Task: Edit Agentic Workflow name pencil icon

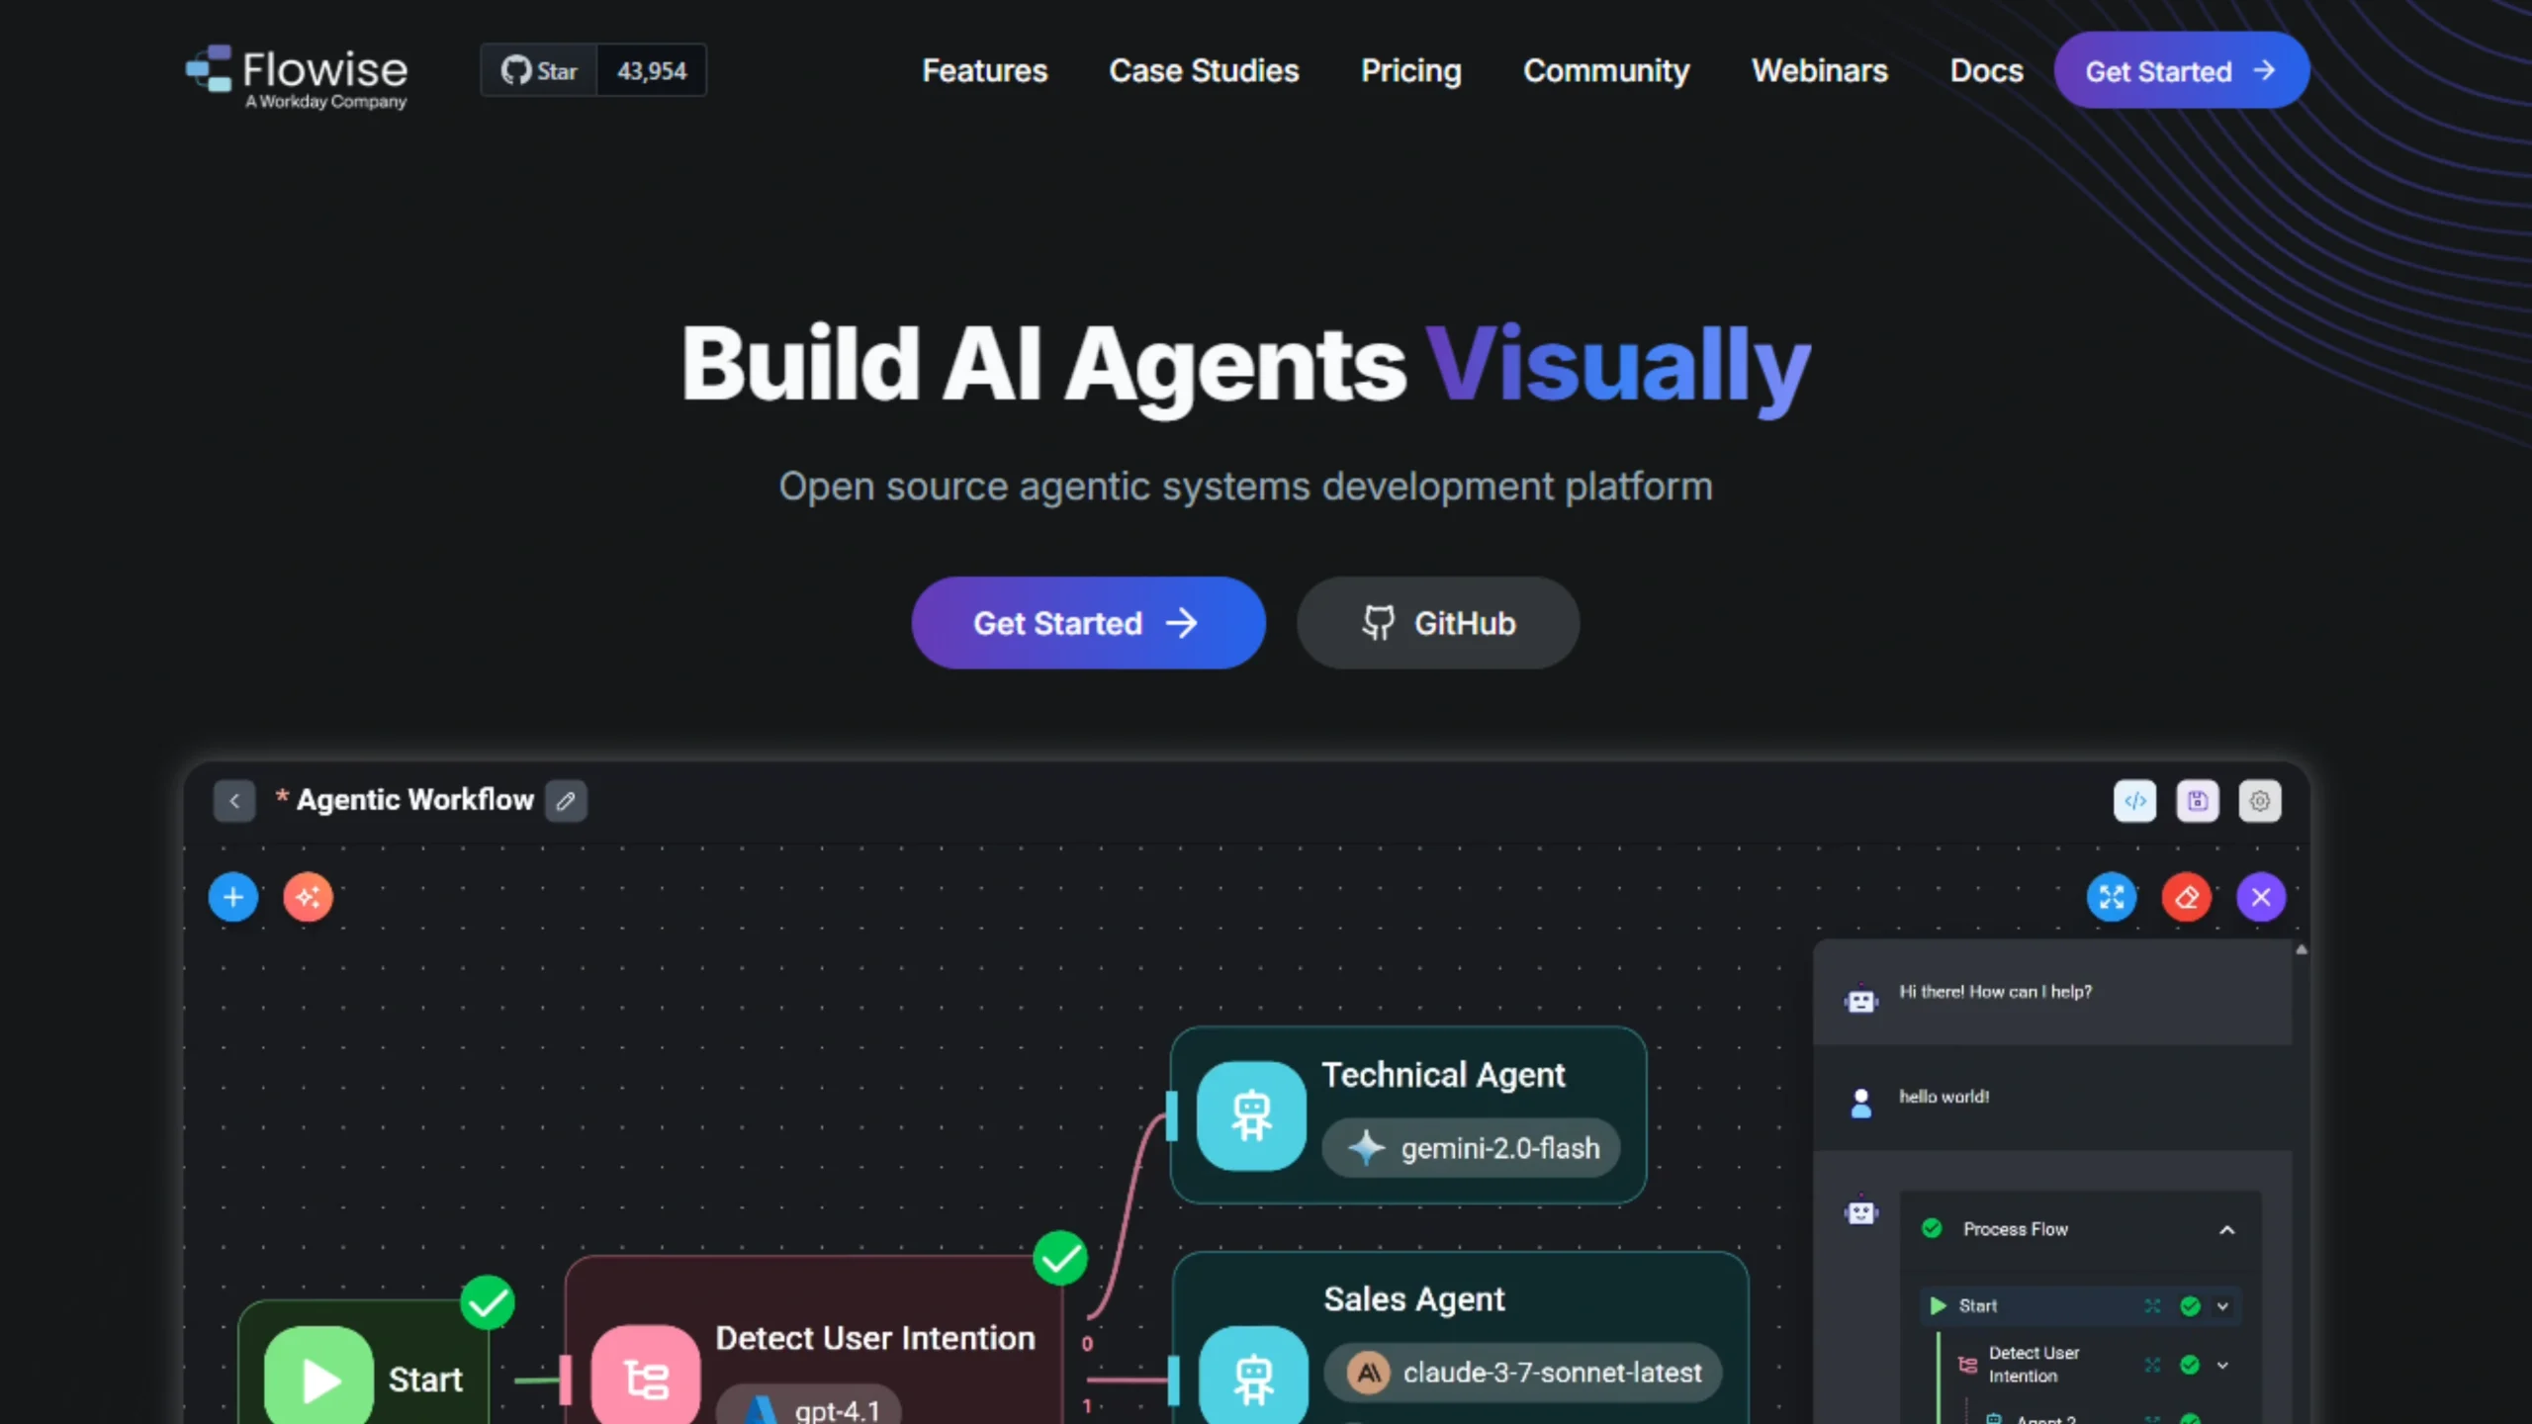Action: pos(566,801)
